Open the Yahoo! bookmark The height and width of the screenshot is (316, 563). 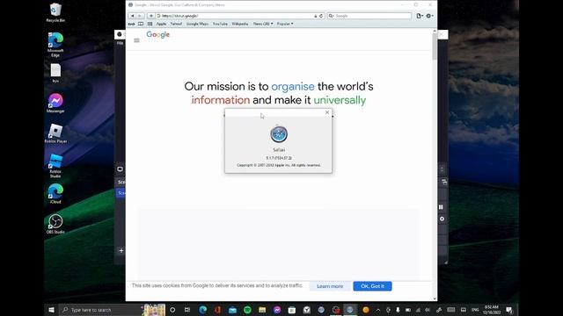176,24
